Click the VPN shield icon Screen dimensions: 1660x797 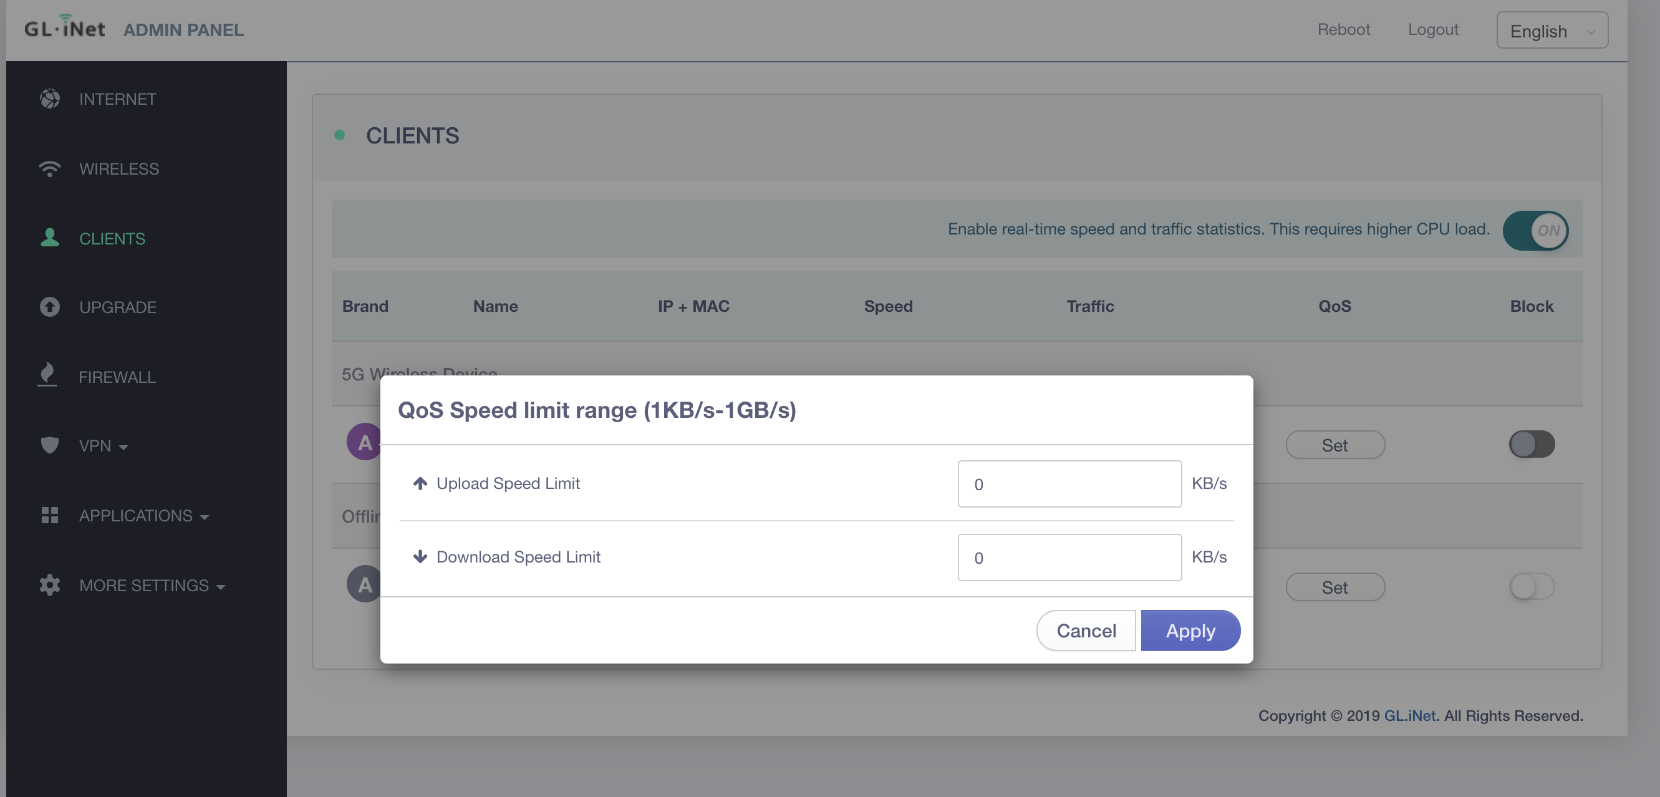(x=50, y=445)
